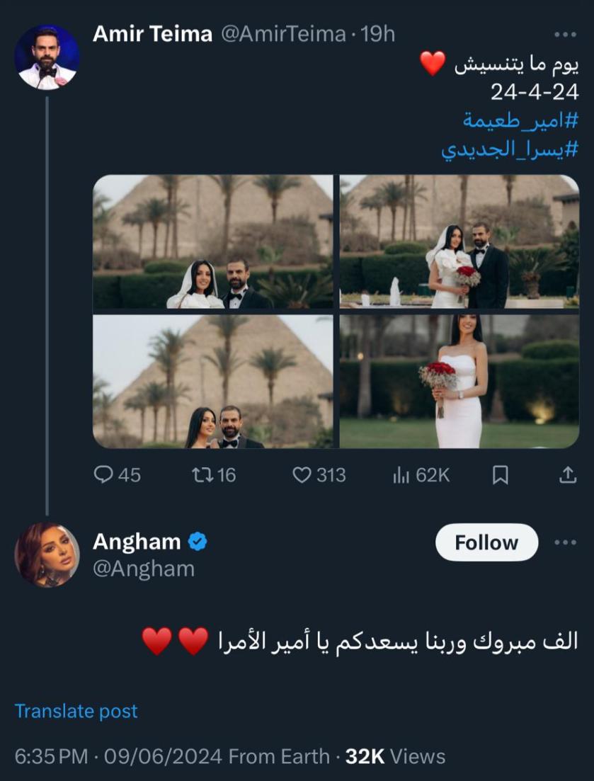Open the bottom-left couple photo

click(x=213, y=381)
